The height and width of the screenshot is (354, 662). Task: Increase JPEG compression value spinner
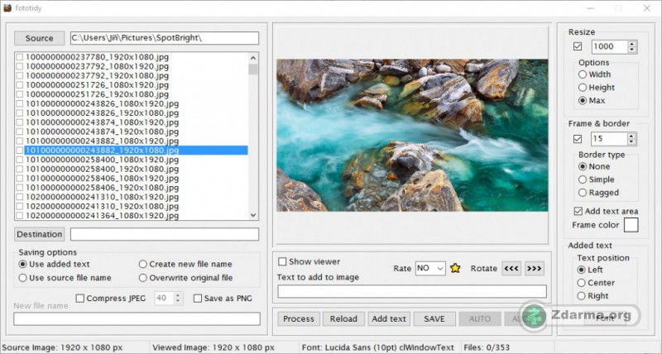click(x=178, y=295)
